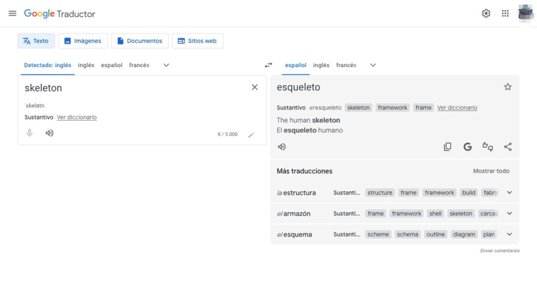Click Mostrar todo translations
Screen dimensions: 537x281
(x=491, y=171)
